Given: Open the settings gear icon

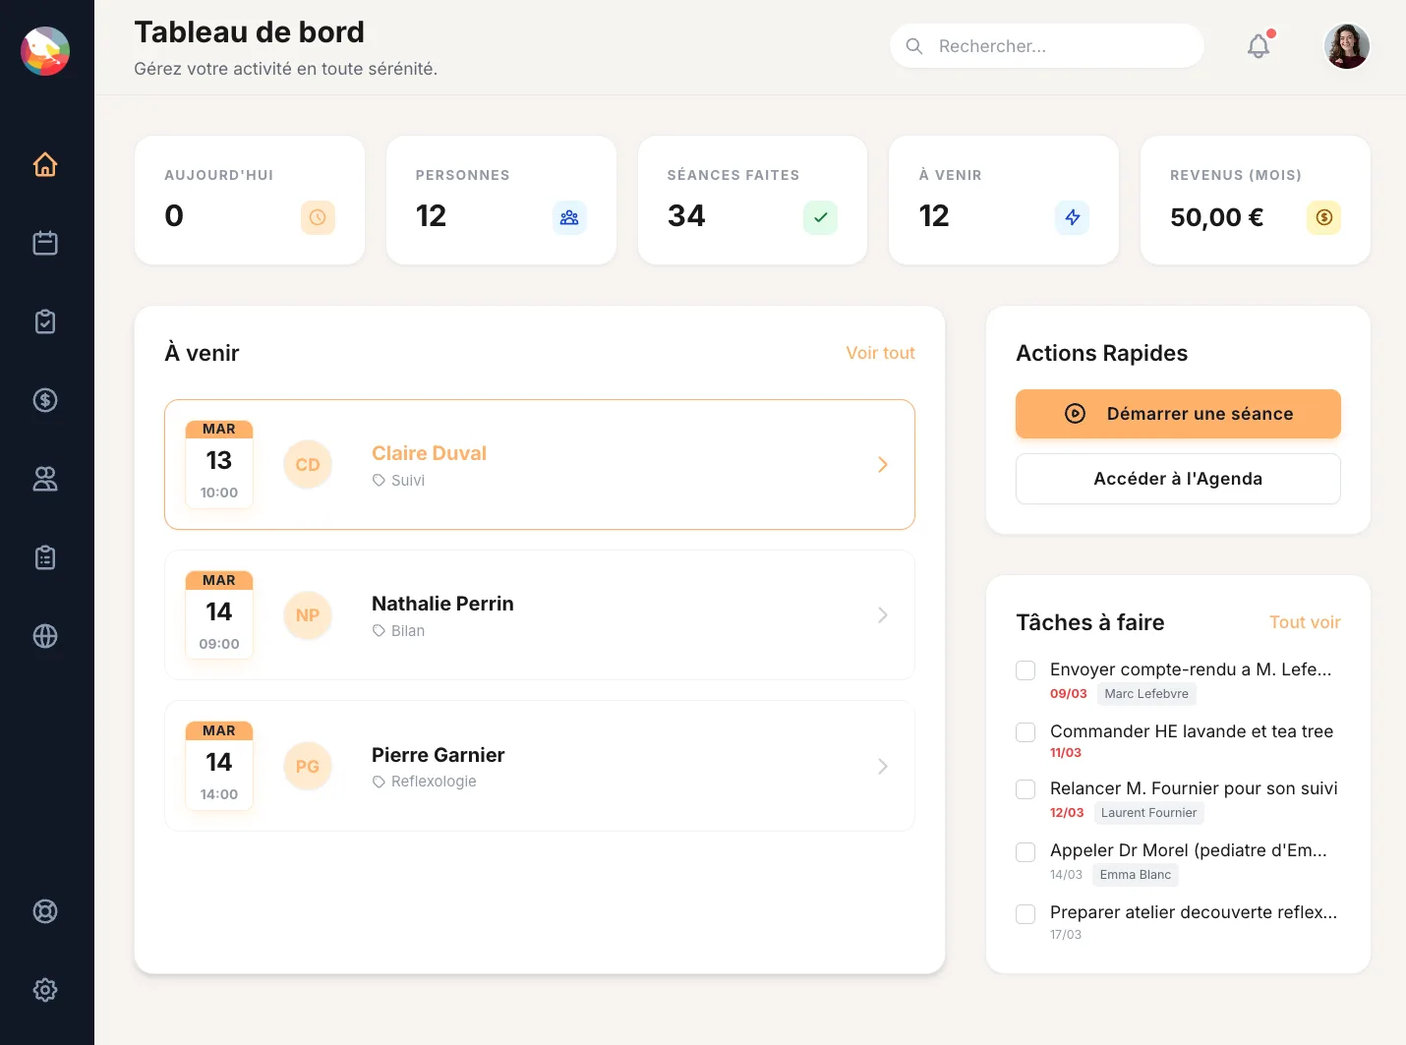Looking at the screenshot, I should point(45,990).
